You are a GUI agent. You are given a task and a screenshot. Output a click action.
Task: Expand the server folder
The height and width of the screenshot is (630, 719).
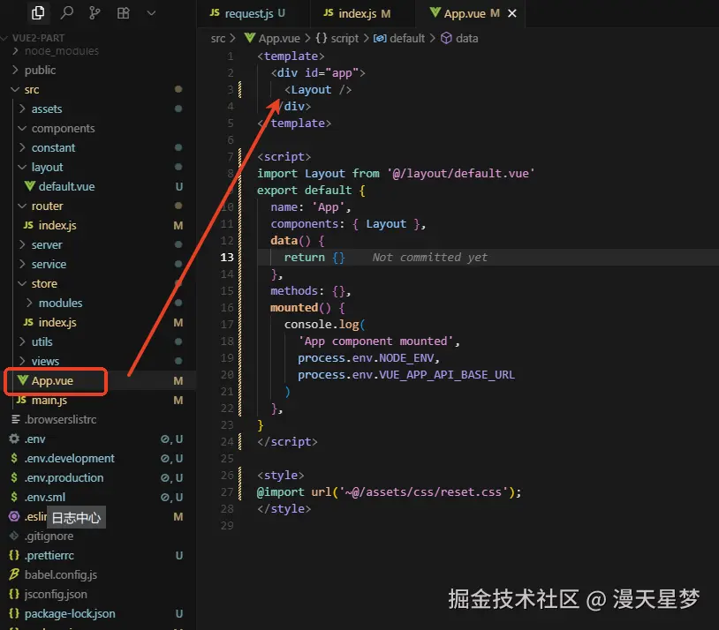(x=46, y=244)
